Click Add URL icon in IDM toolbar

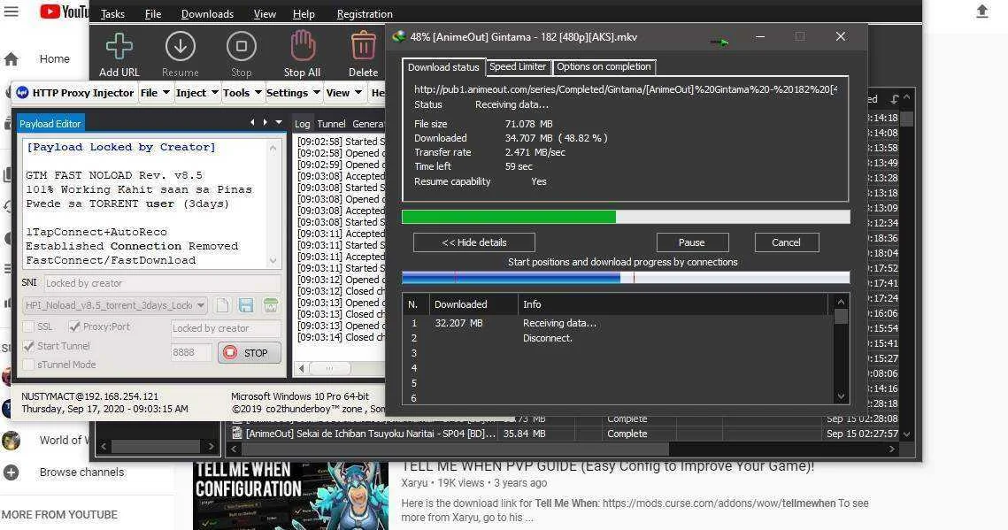pyautogui.click(x=119, y=47)
